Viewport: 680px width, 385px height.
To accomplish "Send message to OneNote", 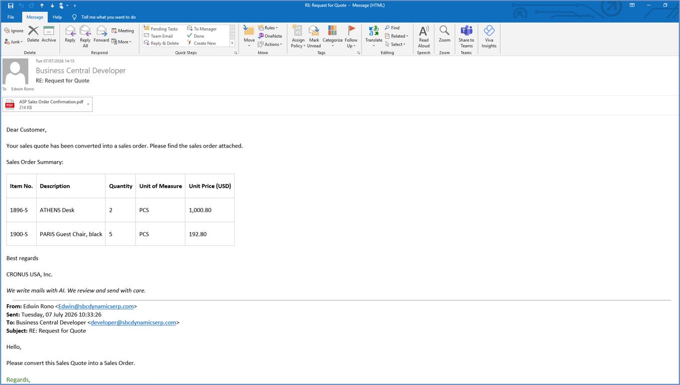I will 270,36.
